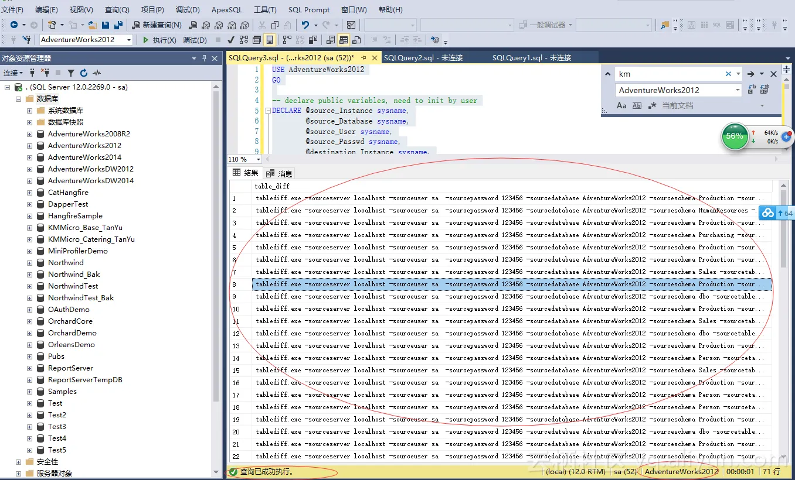795x480 pixels.
Task: Click the DAX query icon
Action: (244, 25)
